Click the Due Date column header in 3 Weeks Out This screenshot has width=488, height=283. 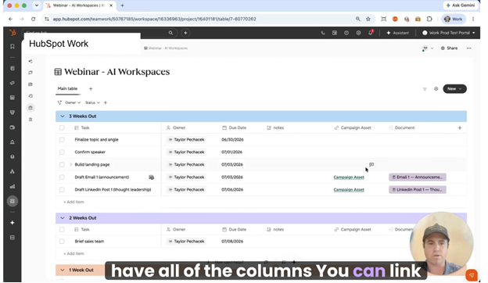[234, 127]
